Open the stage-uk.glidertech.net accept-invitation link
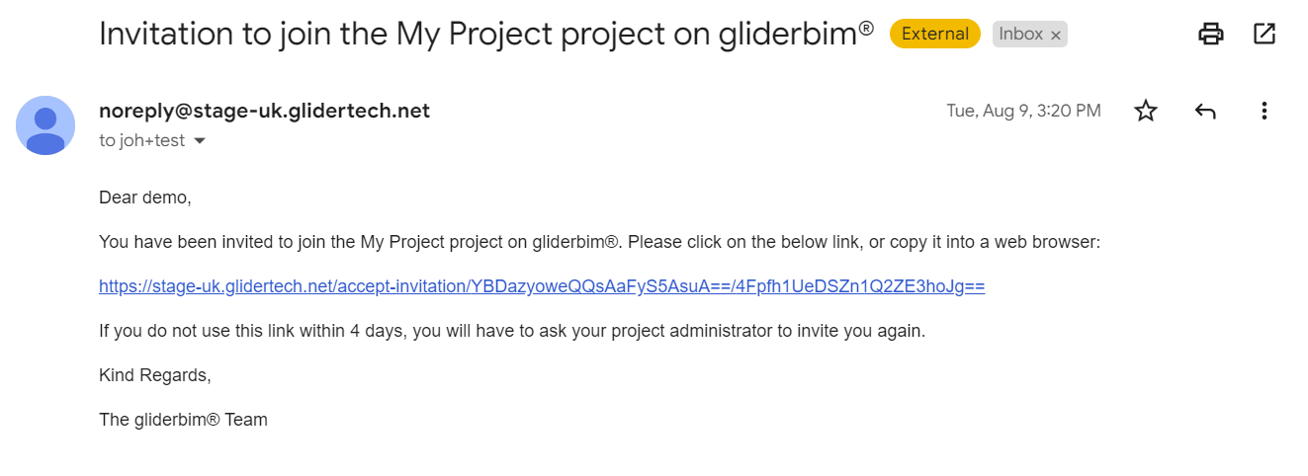This screenshot has height=476, width=1308. click(x=542, y=286)
